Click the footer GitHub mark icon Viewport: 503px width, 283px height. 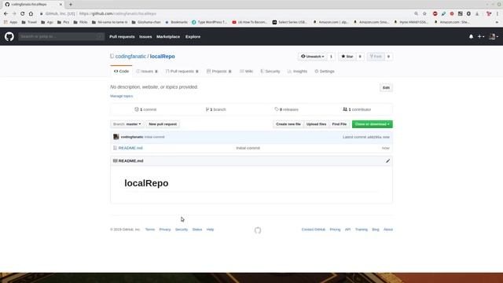click(258, 230)
